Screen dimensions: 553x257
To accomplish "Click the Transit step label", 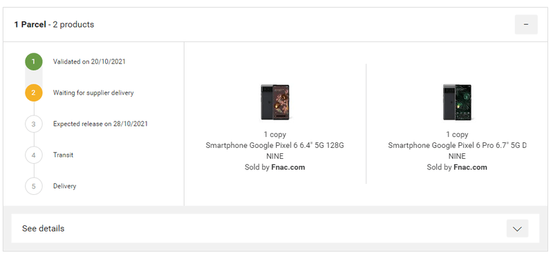I will [63, 155].
